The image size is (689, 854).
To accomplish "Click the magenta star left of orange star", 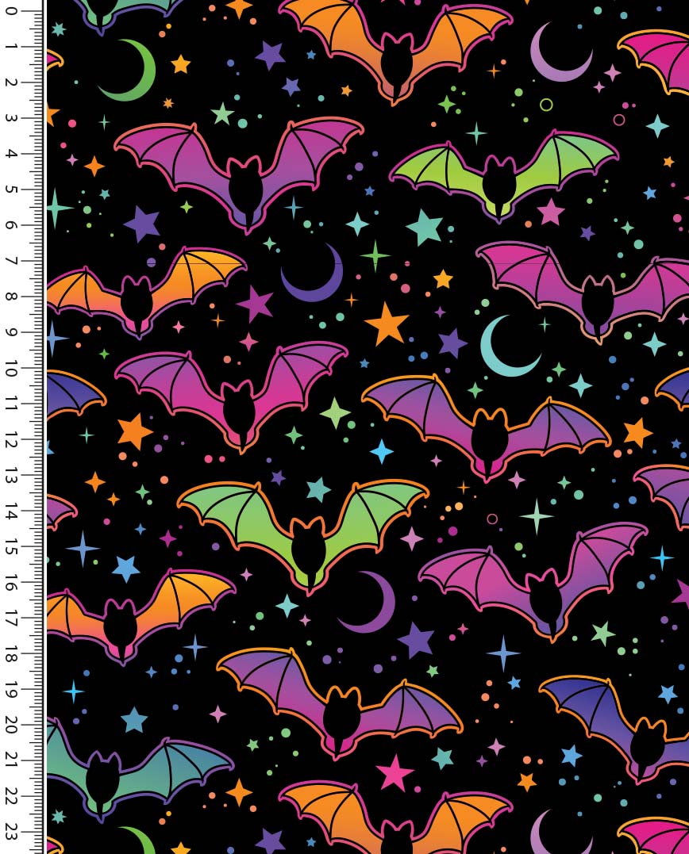I will click(x=255, y=304).
